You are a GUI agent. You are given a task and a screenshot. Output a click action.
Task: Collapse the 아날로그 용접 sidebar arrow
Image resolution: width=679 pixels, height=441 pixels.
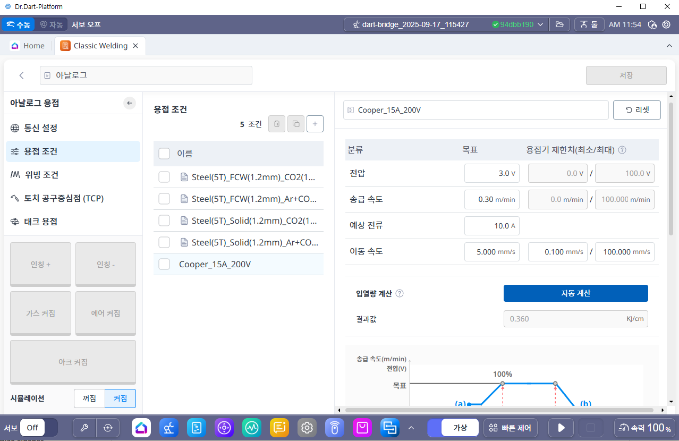point(130,103)
